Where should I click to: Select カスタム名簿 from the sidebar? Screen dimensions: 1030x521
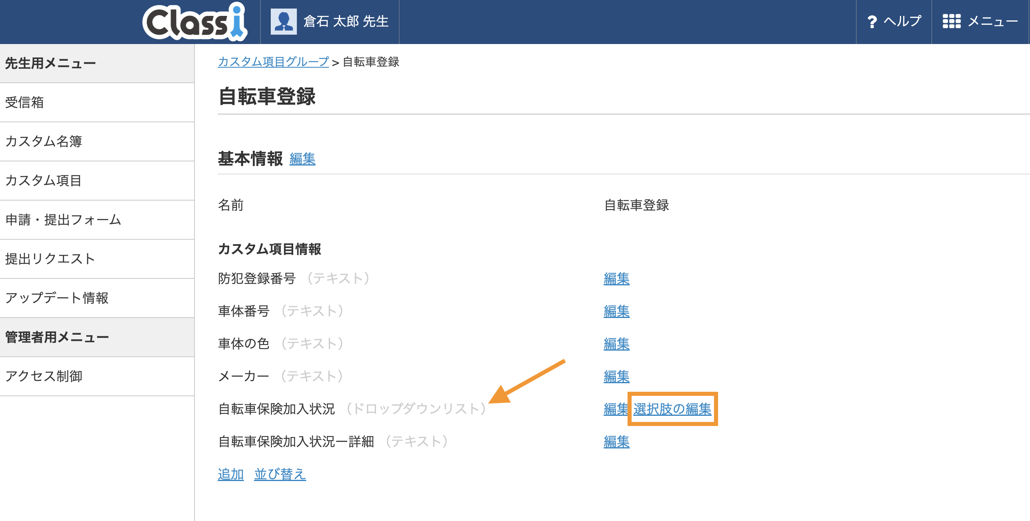44,141
